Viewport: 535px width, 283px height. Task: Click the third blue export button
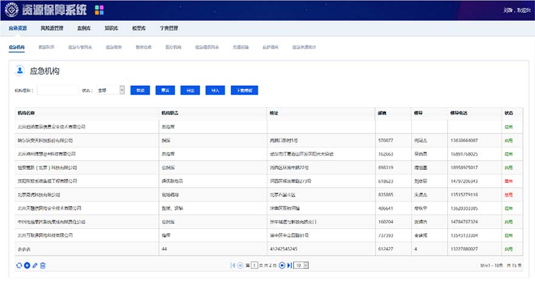coord(190,90)
